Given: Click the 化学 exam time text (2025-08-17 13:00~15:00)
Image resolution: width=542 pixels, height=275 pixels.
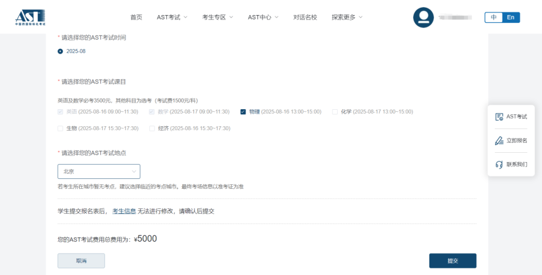Looking at the screenshot, I should tap(383, 112).
